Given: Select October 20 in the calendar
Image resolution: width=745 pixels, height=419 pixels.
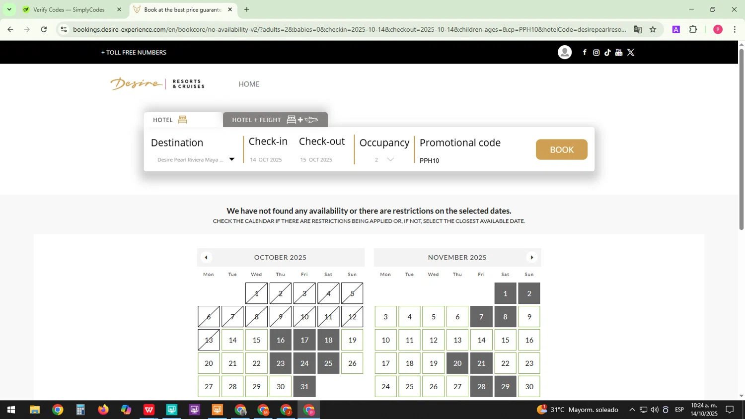Looking at the screenshot, I should tap(209, 363).
